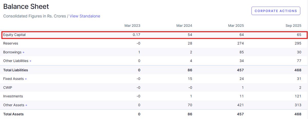Click the Balance Sheet heading
The width and height of the screenshot is (308, 119).
click(x=26, y=6)
